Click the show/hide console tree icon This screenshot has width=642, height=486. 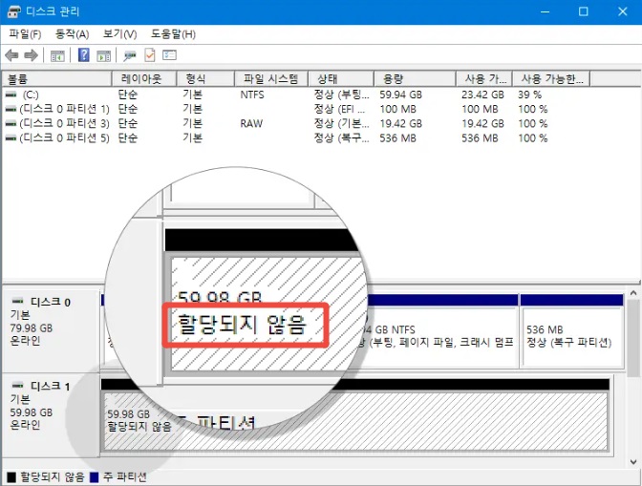point(57,55)
